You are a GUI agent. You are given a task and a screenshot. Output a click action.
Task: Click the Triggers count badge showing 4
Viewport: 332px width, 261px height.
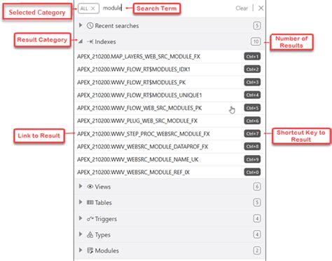[x=257, y=219]
